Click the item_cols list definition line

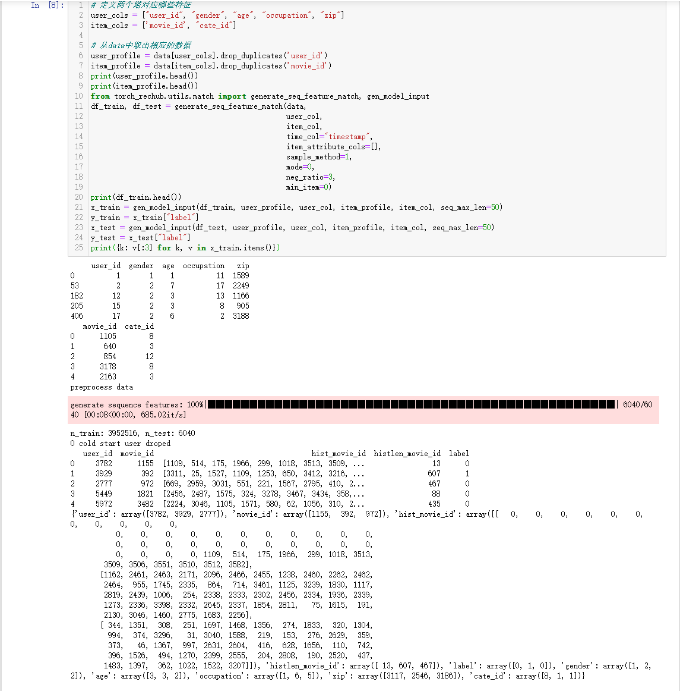163,26
